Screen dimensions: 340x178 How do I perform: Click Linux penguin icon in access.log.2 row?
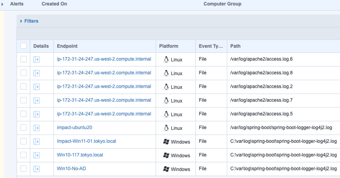[166, 87]
